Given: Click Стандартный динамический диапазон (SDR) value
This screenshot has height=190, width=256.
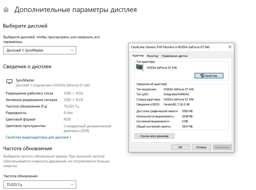Looking at the screenshot, I should coord(87,128).
